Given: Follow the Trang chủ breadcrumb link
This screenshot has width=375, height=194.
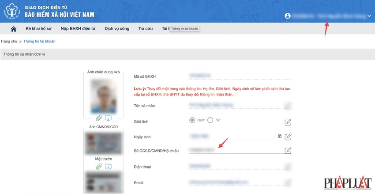Looking at the screenshot, I should point(9,41).
